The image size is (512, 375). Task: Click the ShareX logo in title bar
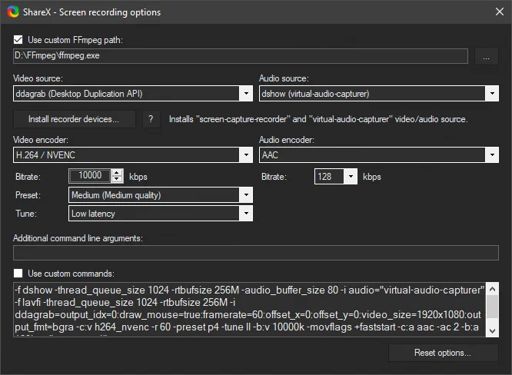[x=13, y=12]
